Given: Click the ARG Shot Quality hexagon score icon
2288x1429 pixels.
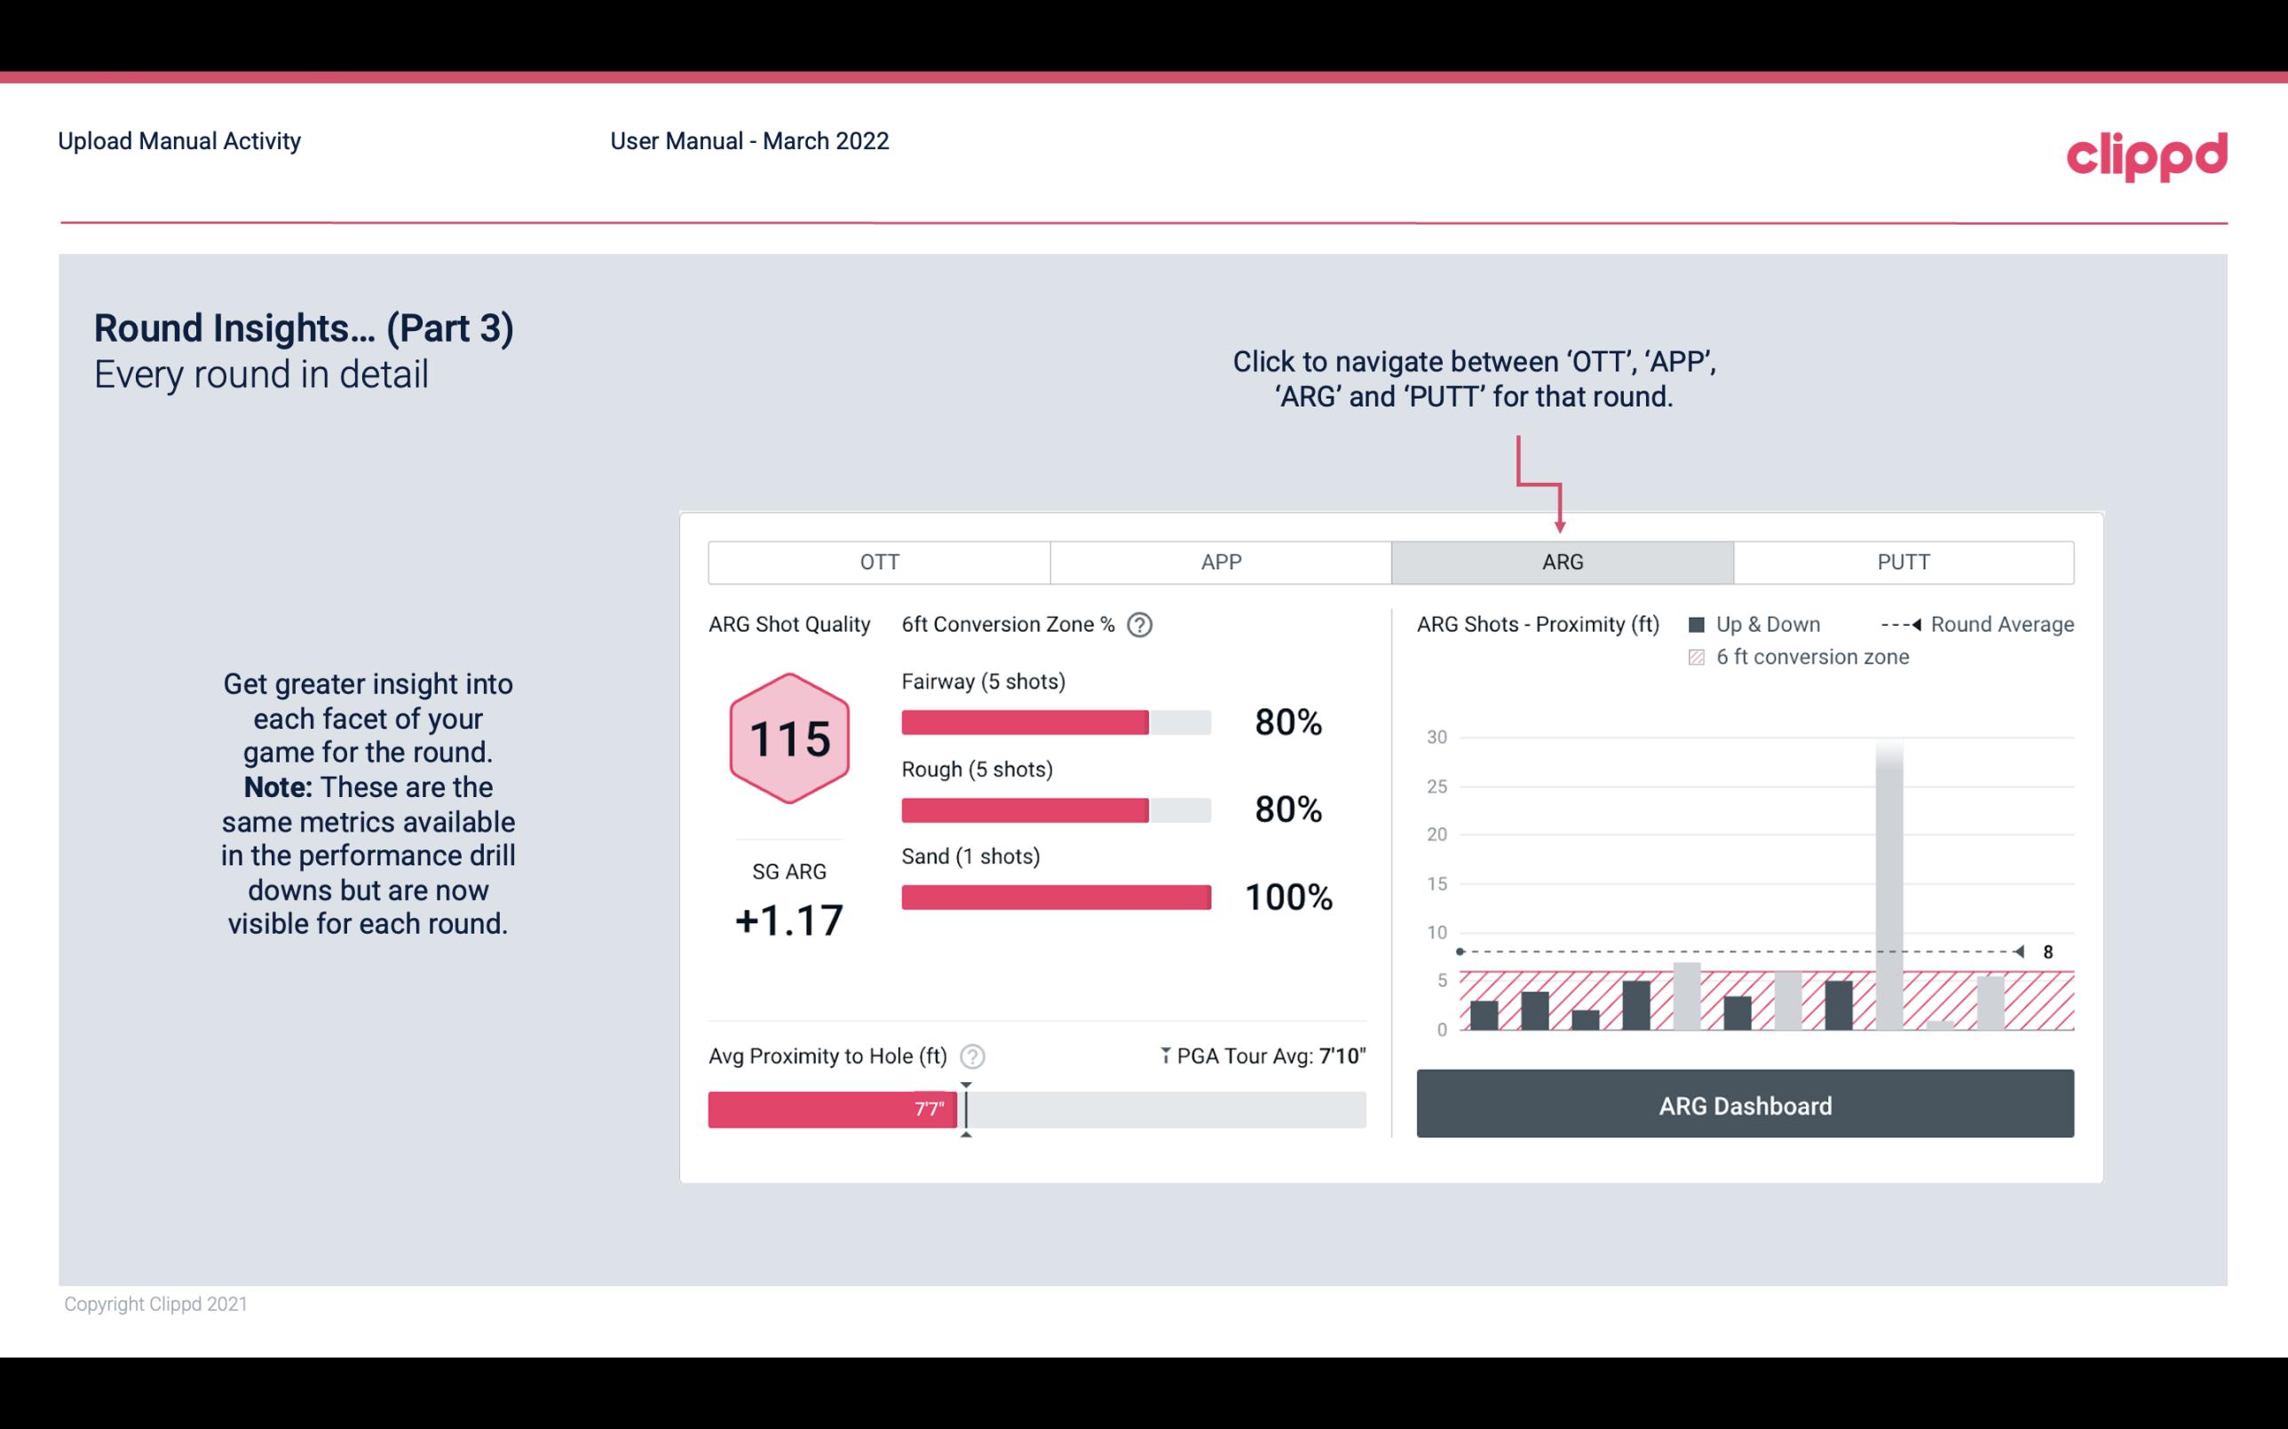Looking at the screenshot, I should [x=787, y=739].
